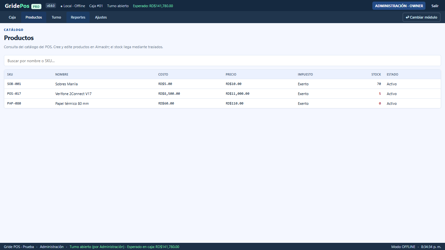The width and height of the screenshot is (445, 250).
Task: Focus the Buscar por nombre o SKU field
Action: click(223, 61)
